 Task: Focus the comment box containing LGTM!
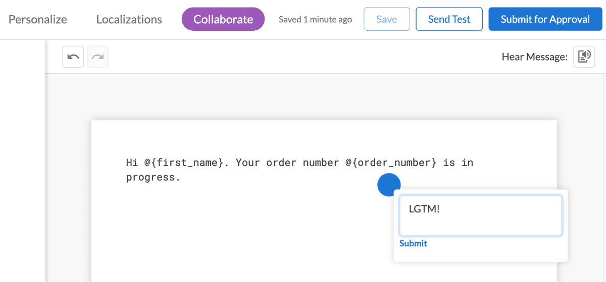481,215
